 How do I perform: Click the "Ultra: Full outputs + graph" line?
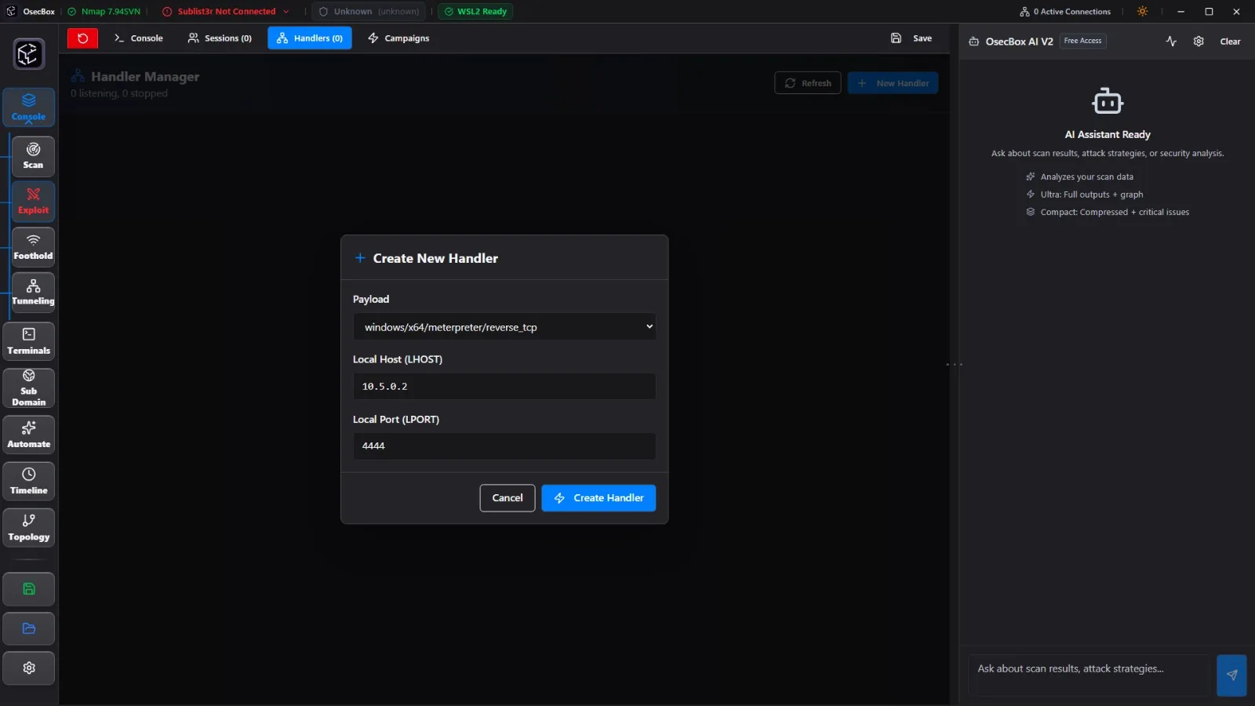click(1091, 195)
